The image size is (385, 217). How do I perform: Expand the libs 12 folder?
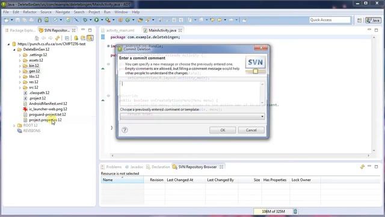(20, 77)
